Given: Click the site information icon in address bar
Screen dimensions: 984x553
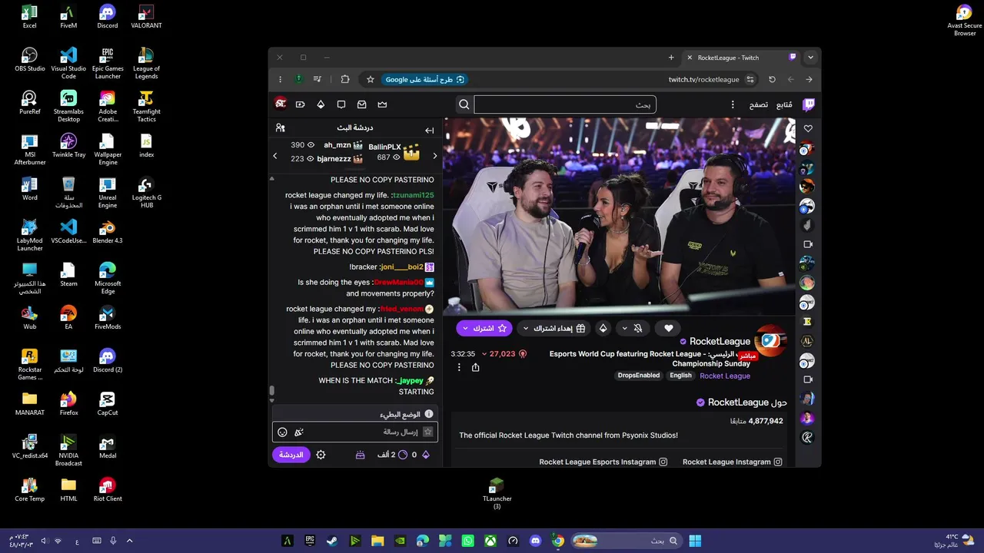Looking at the screenshot, I should [x=751, y=79].
